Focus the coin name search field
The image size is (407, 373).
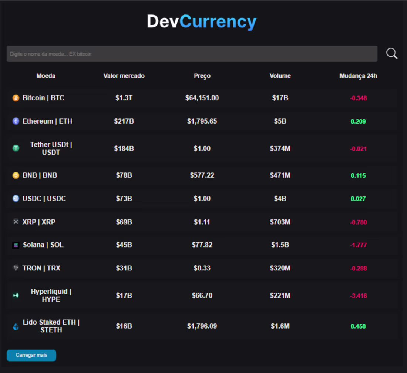[192, 54]
